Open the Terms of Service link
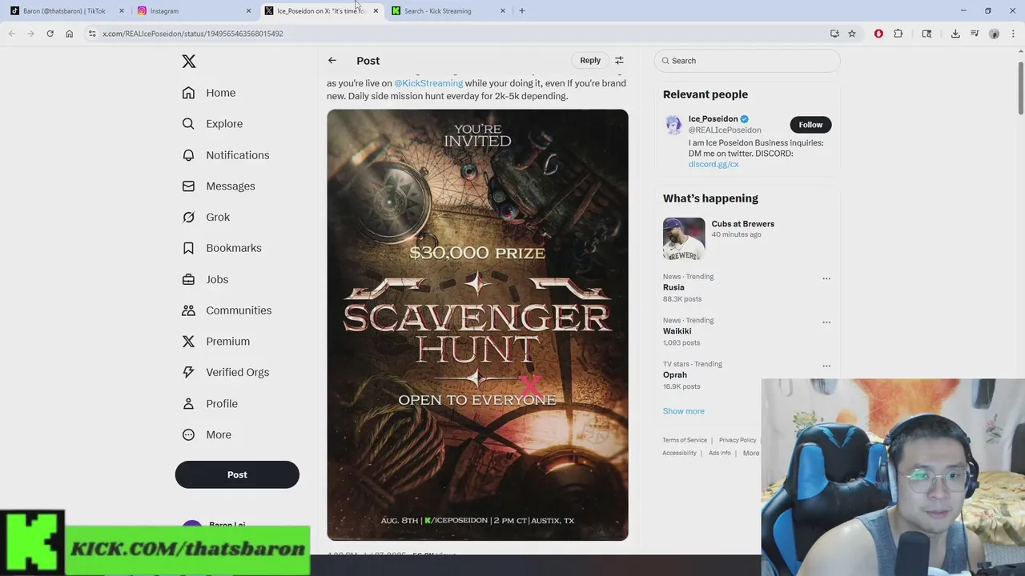The width and height of the screenshot is (1025, 576). 685,440
